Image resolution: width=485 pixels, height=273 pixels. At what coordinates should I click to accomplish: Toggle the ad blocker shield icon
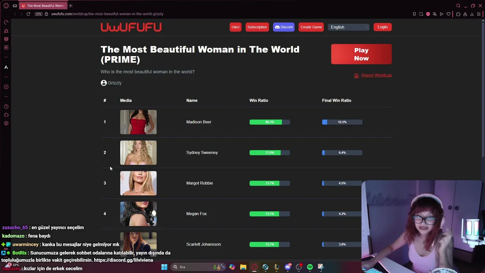pyautogui.click(x=428, y=14)
